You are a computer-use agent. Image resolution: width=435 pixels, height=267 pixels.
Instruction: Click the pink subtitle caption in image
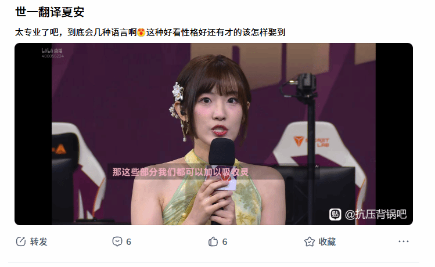(x=180, y=172)
